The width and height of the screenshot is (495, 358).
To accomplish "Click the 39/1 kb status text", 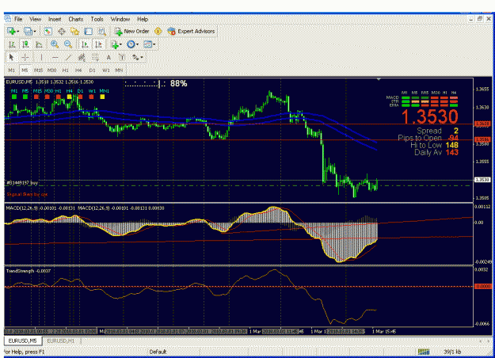I will [452, 352].
